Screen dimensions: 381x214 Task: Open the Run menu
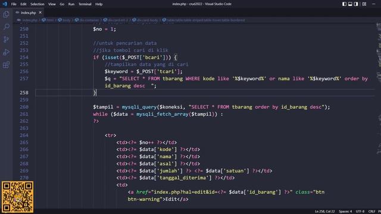[71, 4]
